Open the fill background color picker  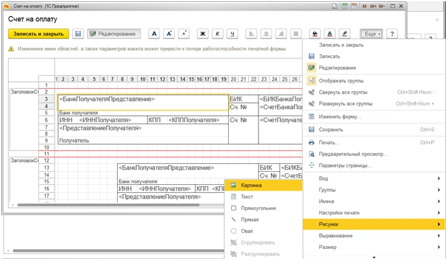coord(314,34)
